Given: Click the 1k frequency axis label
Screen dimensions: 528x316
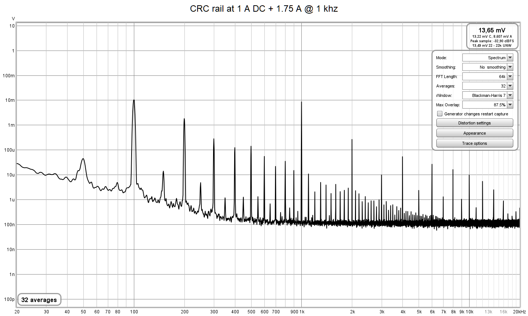Looking at the screenshot, I should [302, 312].
